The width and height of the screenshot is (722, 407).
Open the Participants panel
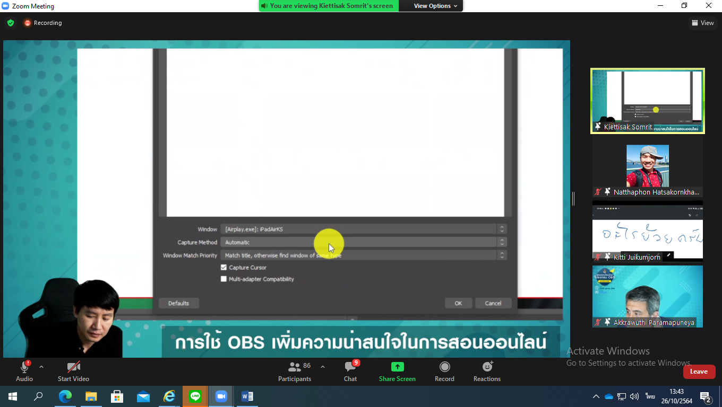click(295, 370)
